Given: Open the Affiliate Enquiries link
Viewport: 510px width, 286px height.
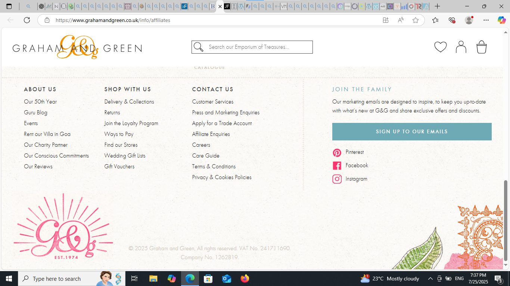Looking at the screenshot, I should (x=211, y=134).
